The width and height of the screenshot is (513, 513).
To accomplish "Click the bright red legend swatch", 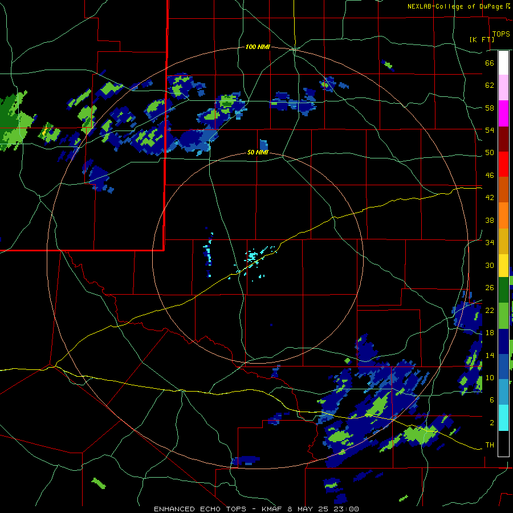I will (x=503, y=164).
